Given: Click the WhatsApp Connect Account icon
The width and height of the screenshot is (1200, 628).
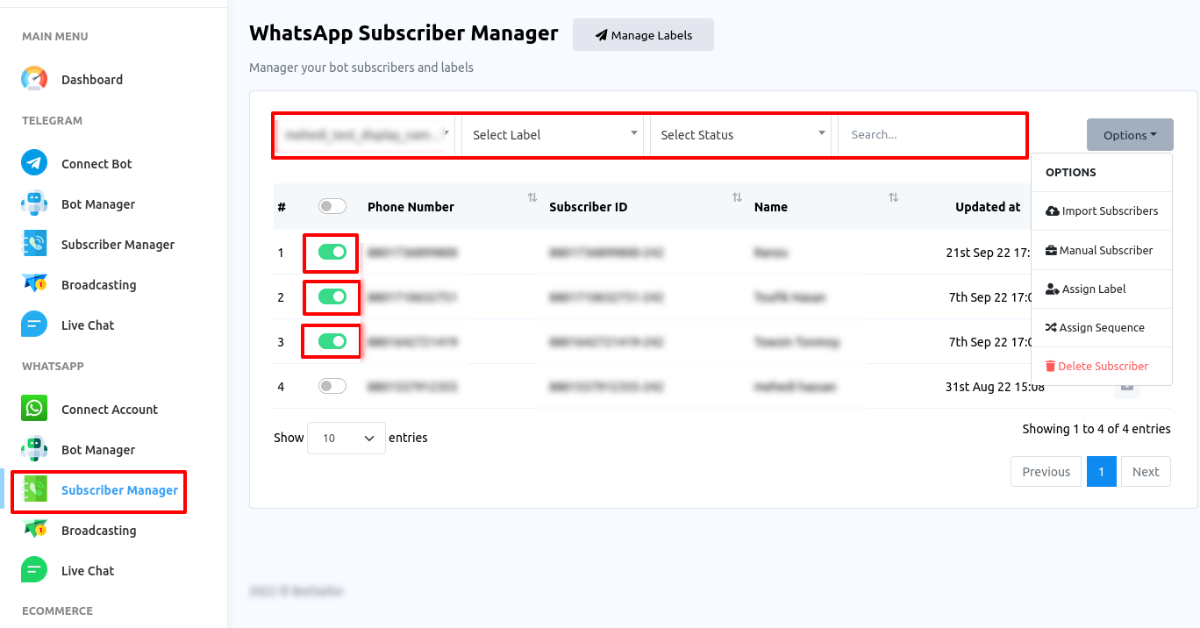Looking at the screenshot, I should [x=34, y=409].
